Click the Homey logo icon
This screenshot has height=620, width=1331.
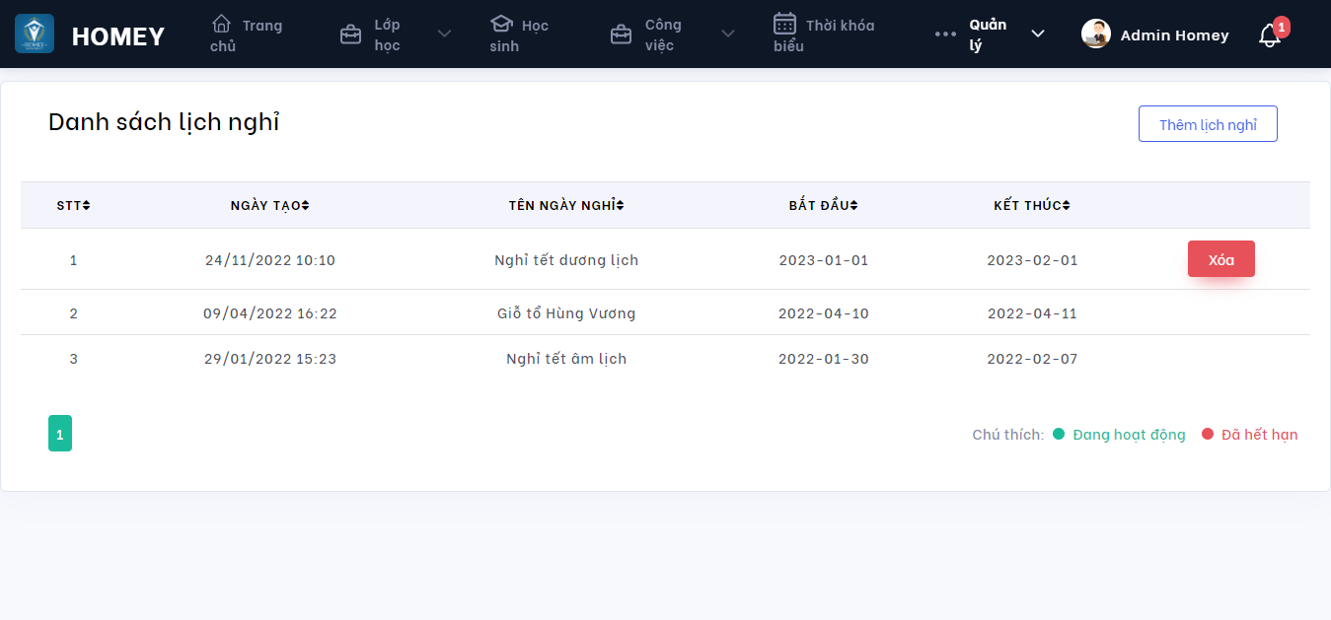click(35, 34)
